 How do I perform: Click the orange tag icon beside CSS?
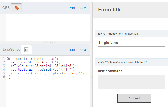coord(16,8)
